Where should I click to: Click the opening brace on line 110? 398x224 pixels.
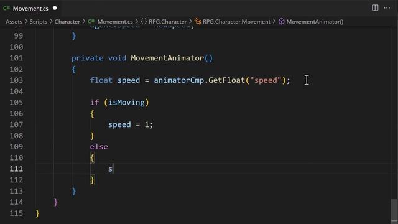point(92,158)
